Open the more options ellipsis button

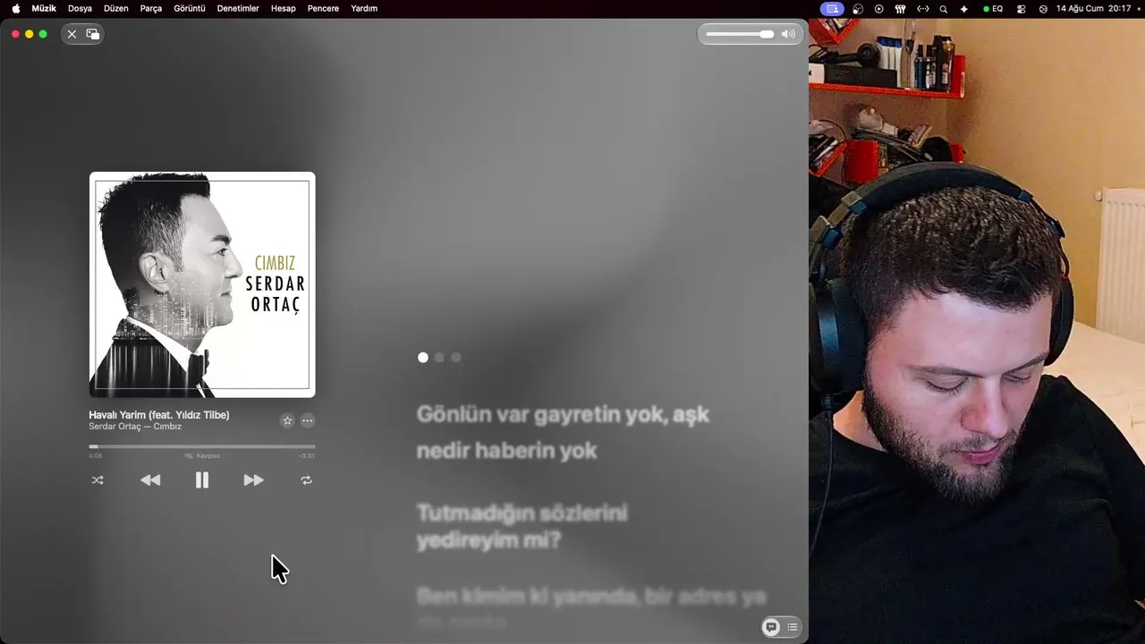coord(308,420)
